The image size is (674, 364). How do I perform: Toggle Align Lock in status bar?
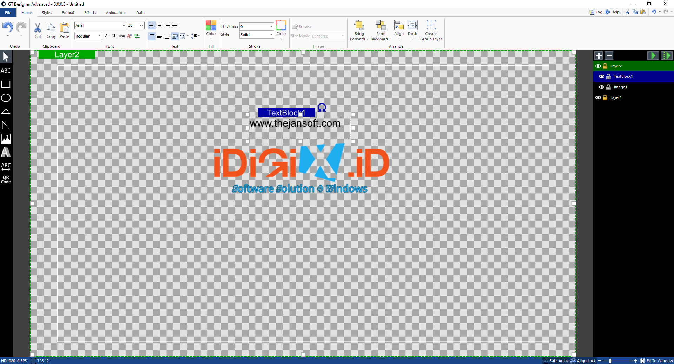(583, 361)
